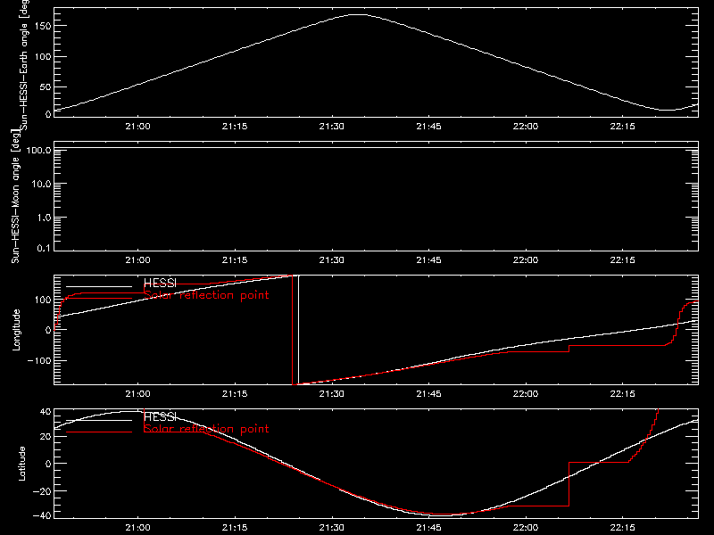Image resolution: width=714 pixels, height=535 pixels.
Task: Click "21:00" below the Longitude plot
Action: pos(137,393)
